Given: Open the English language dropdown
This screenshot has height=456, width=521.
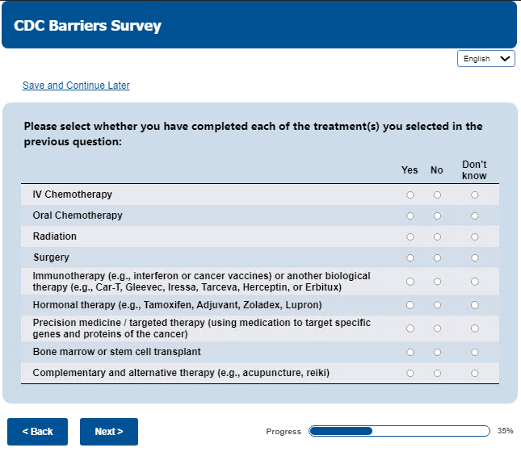Looking at the screenshot, I should point(486,59).
